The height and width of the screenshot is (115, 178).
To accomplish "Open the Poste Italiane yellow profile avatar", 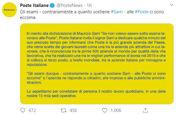I will point(10,10).
